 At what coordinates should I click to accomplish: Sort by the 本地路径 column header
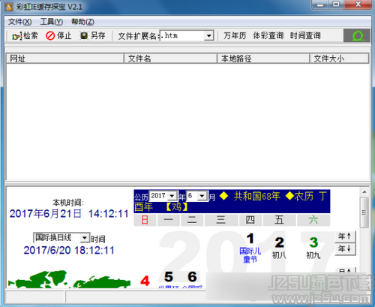pyautogui.click(x=263, y=59)
